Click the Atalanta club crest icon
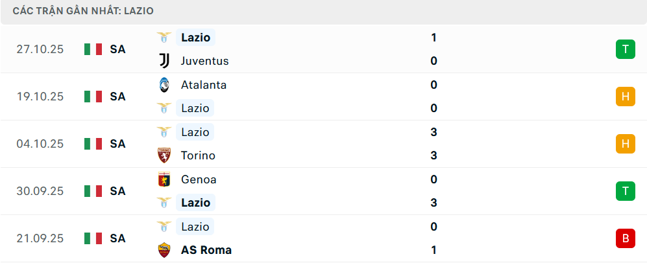Viewport: 647px width, 263px height. click(164, 85)
